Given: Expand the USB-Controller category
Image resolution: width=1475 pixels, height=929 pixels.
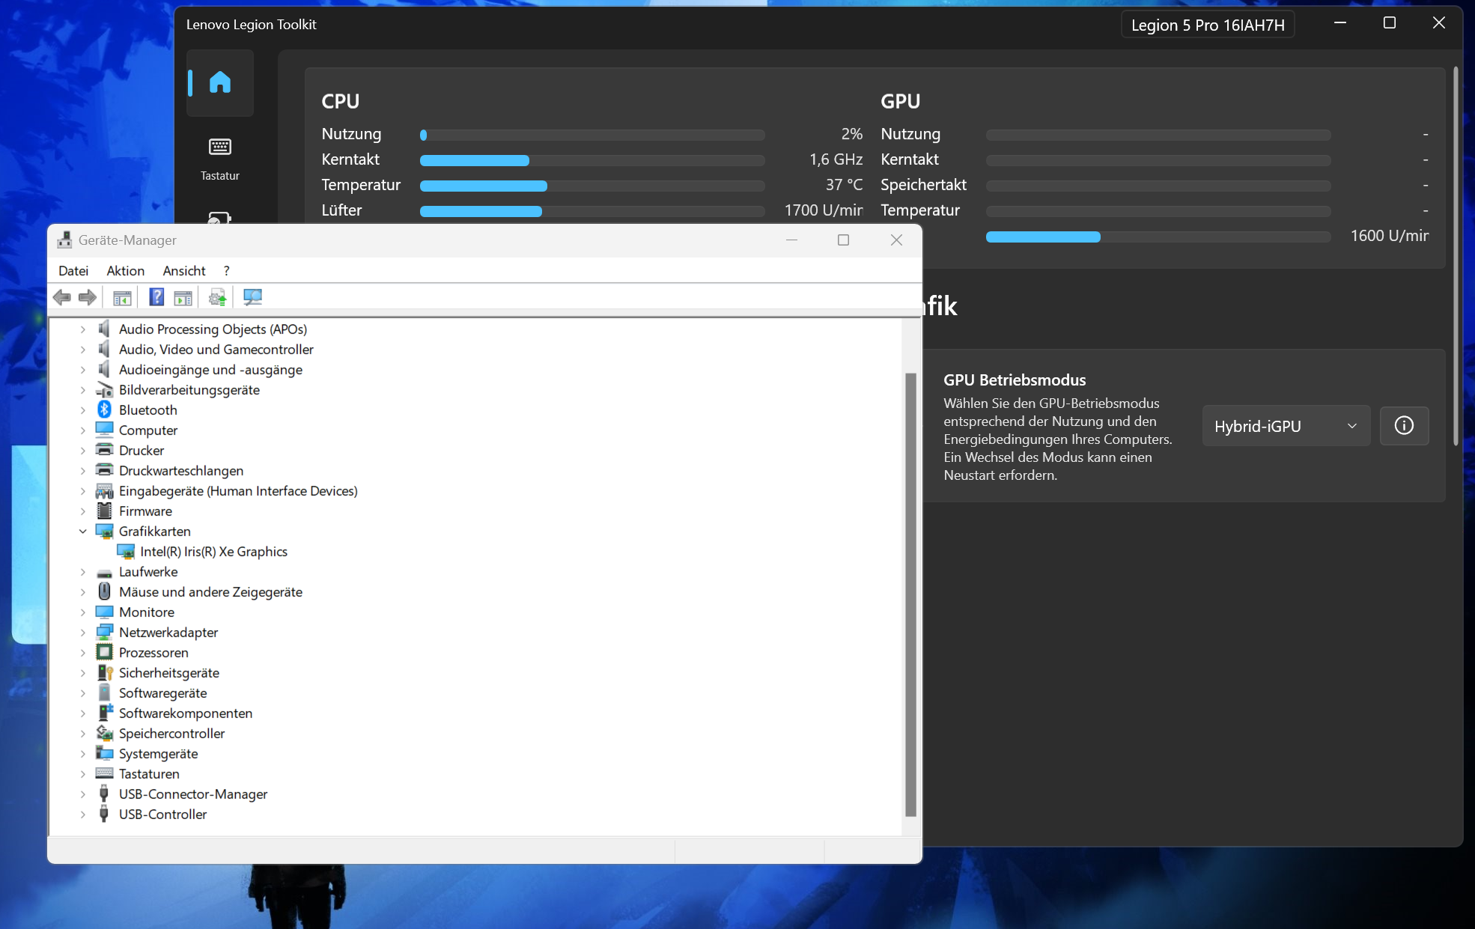Looking at the screenshot, I should coord(83,814).
